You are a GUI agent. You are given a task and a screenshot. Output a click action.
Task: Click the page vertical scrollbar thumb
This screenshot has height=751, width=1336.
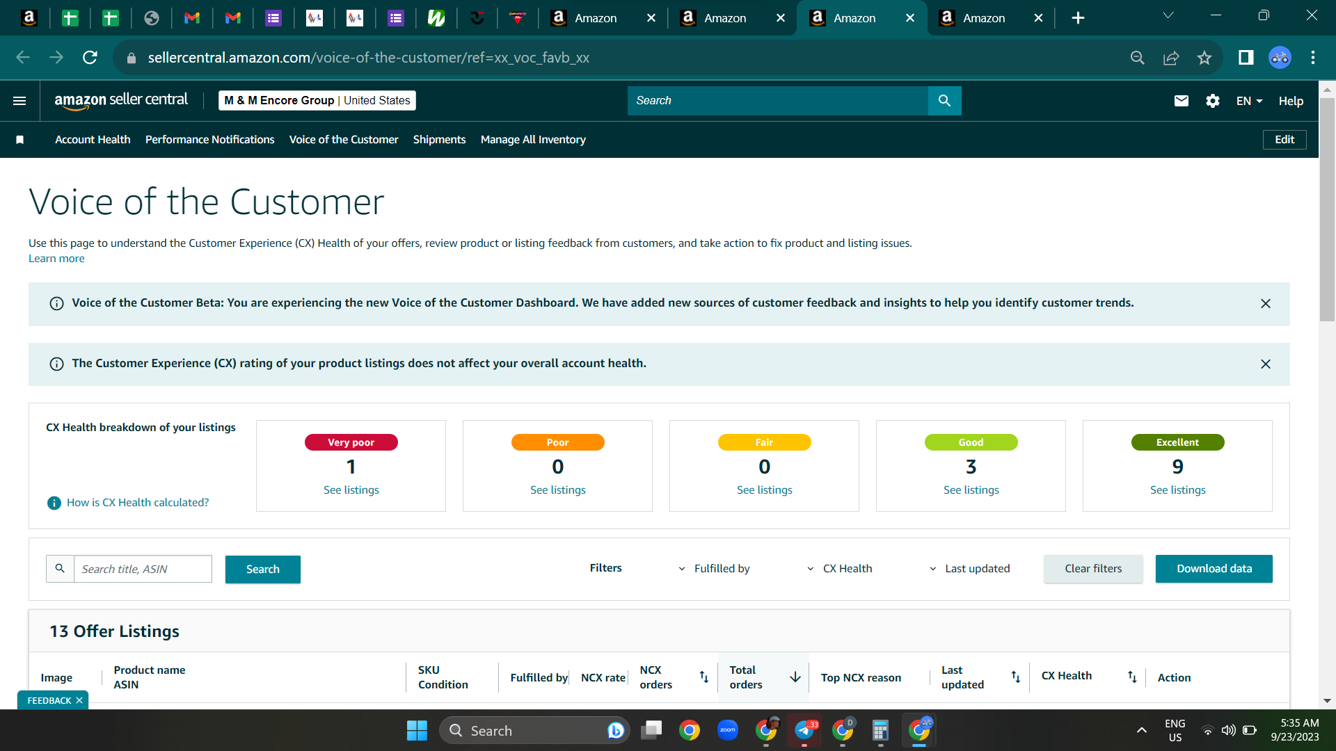[1327, 209]
